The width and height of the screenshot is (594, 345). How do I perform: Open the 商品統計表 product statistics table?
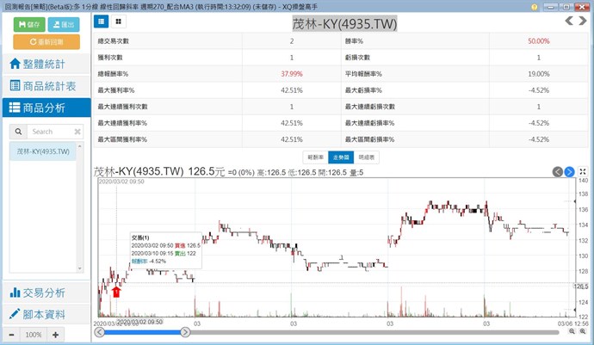46,86
